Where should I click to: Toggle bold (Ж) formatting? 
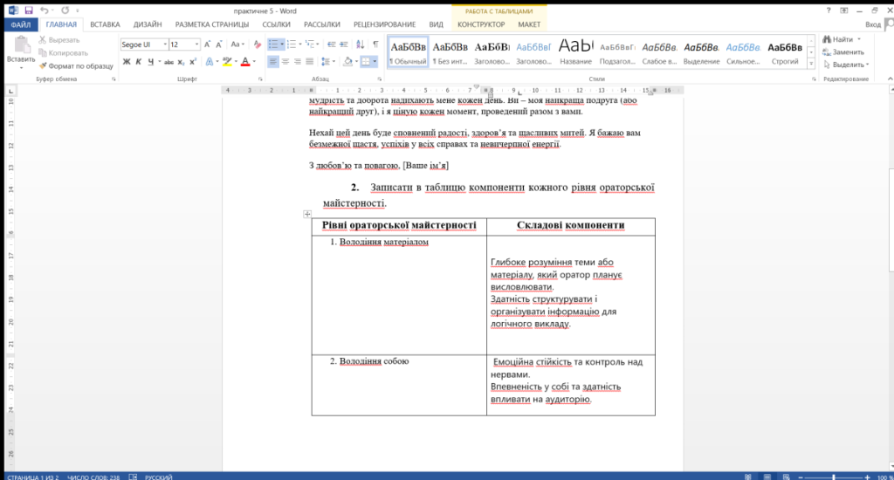coord(127,62)
